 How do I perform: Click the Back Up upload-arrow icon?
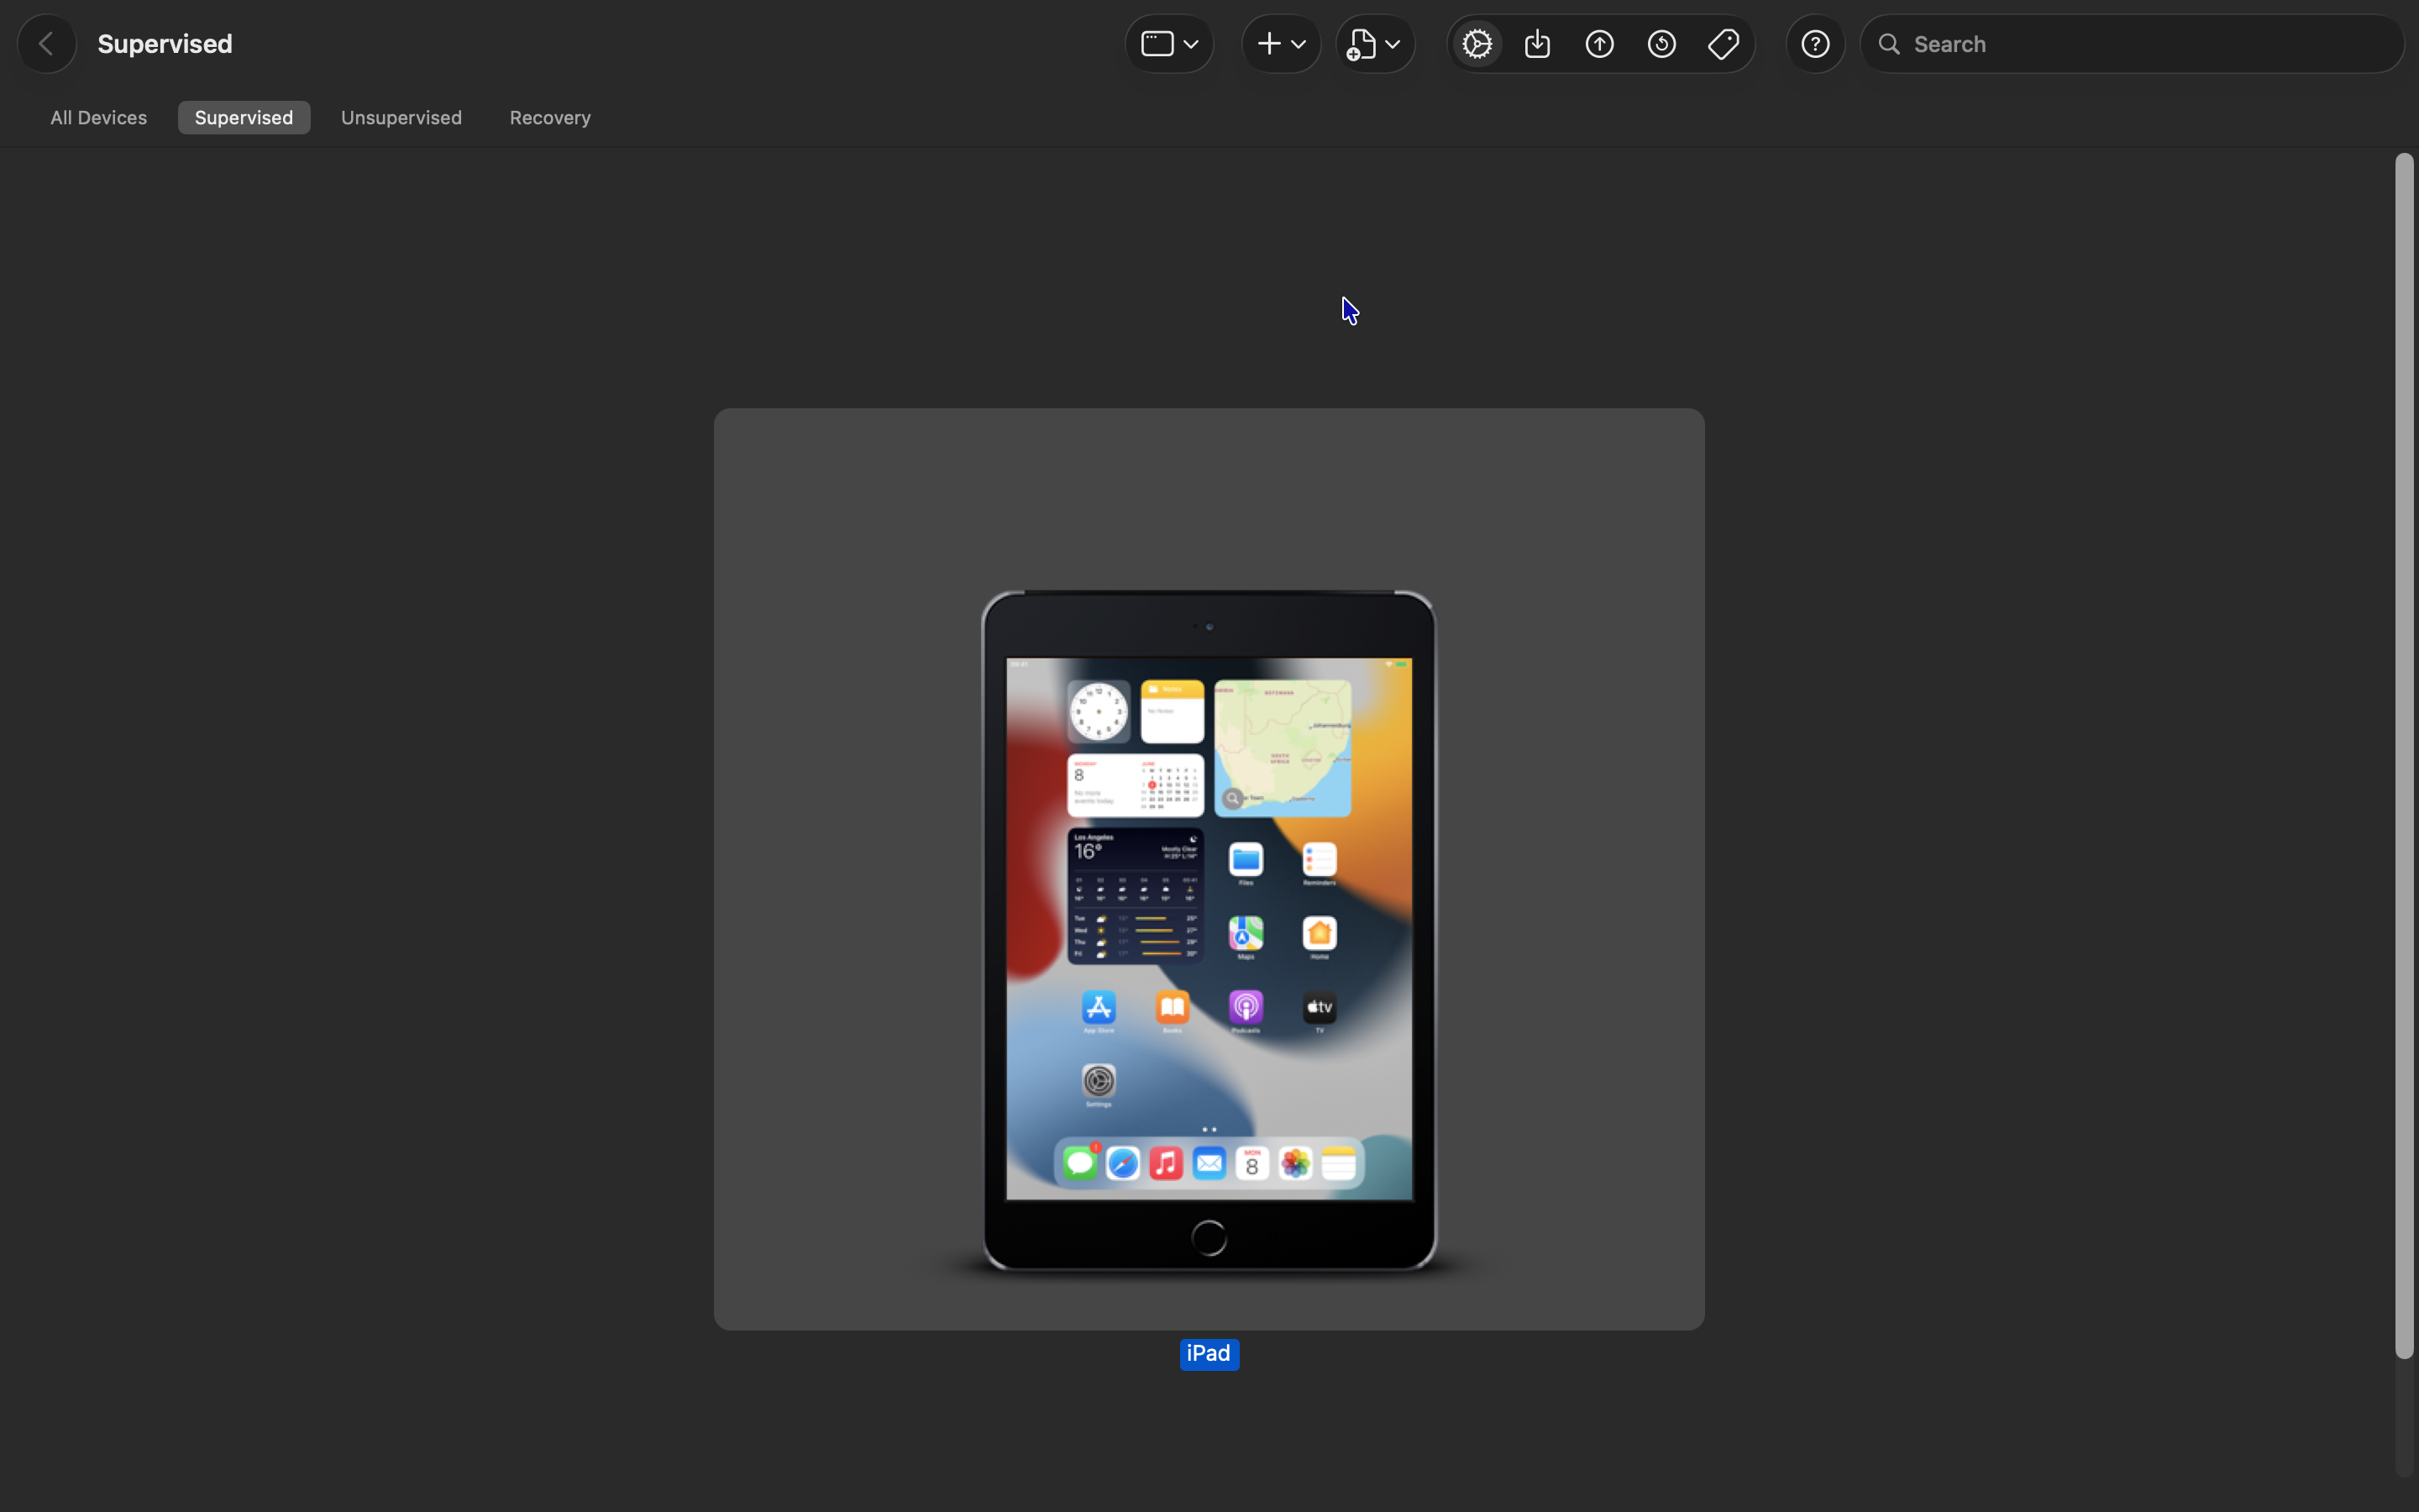pyautogui.click(x=1599, y=44)
